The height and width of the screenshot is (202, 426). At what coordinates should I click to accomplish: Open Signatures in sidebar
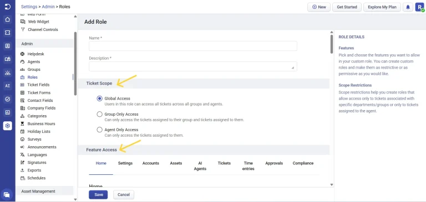click(37, 162)
